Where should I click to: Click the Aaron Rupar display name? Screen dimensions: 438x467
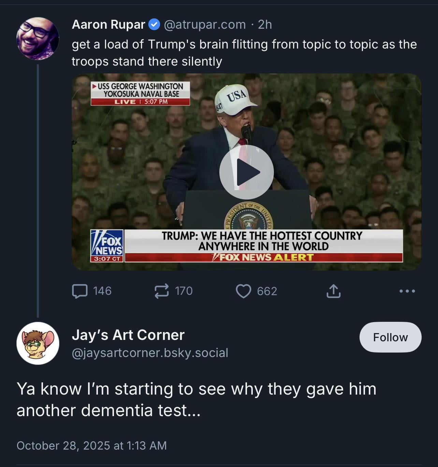108,25
